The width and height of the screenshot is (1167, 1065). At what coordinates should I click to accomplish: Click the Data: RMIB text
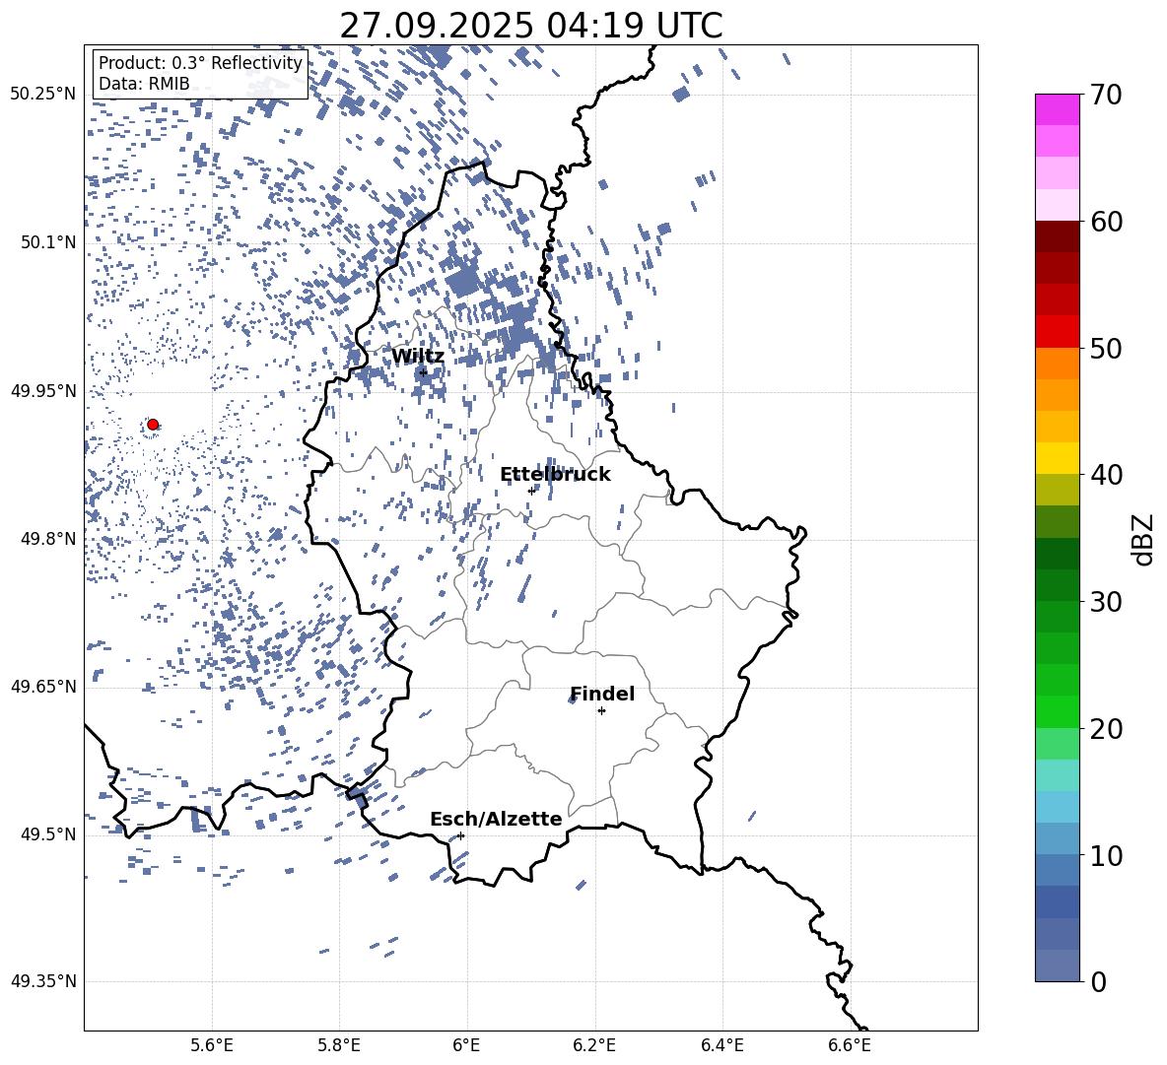pyautogui.click(x=144, y=84)
